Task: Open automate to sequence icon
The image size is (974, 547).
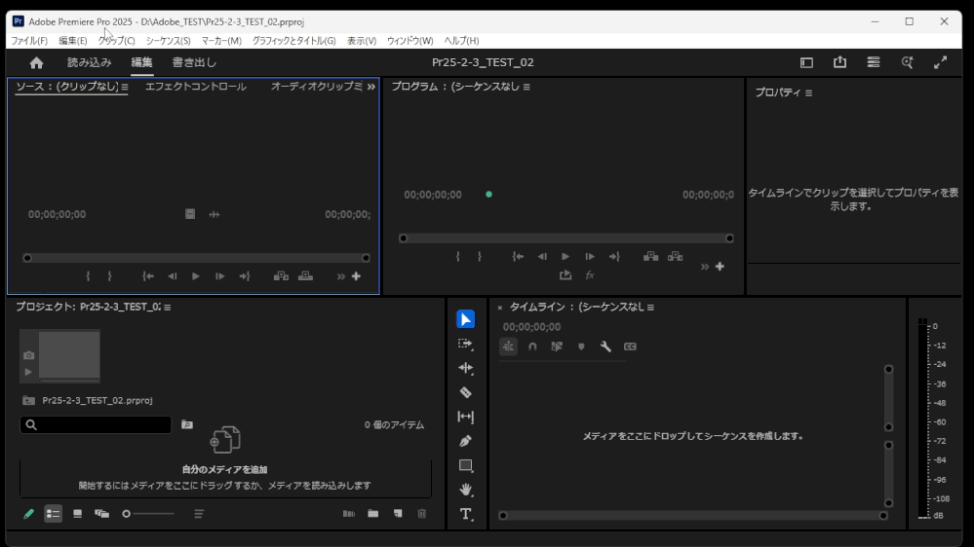Action: click(348, 514)
